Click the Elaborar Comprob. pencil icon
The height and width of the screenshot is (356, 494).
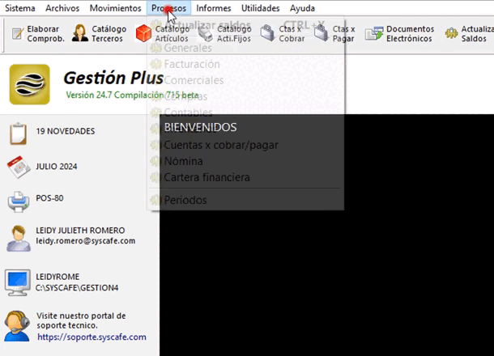pyautogui.click(x=18, y=34)
